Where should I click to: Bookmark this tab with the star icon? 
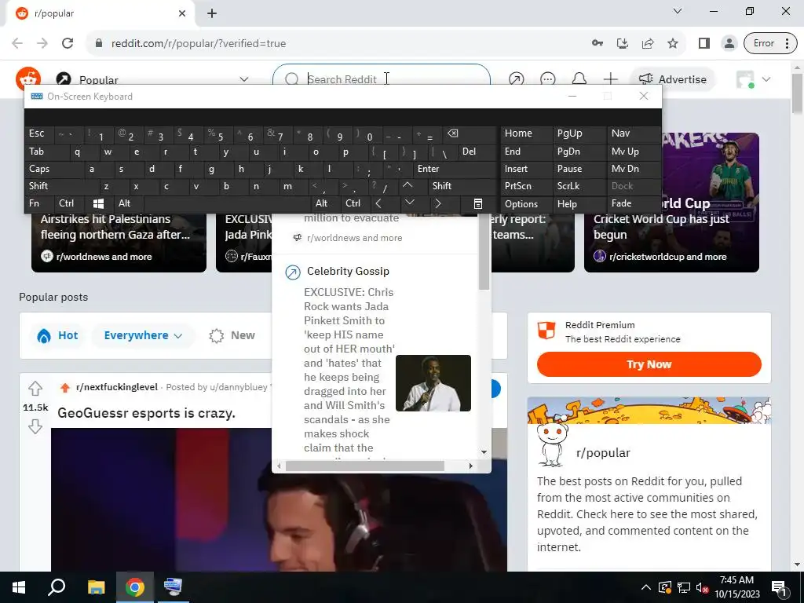pyautogui.click(x=673, y=43)
